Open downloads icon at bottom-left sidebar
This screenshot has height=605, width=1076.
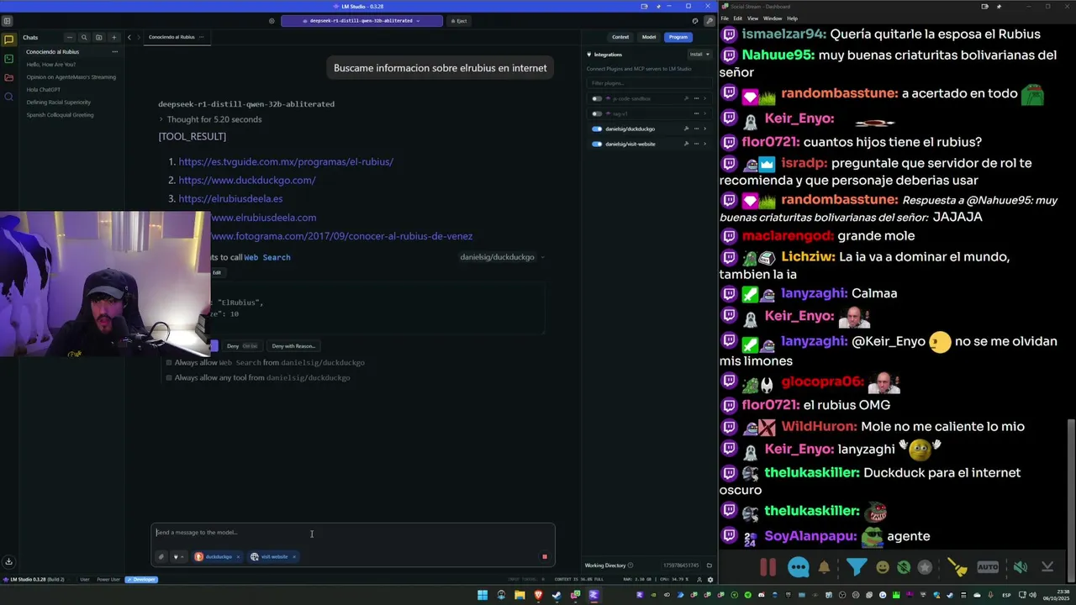click(x=8, y=561)
